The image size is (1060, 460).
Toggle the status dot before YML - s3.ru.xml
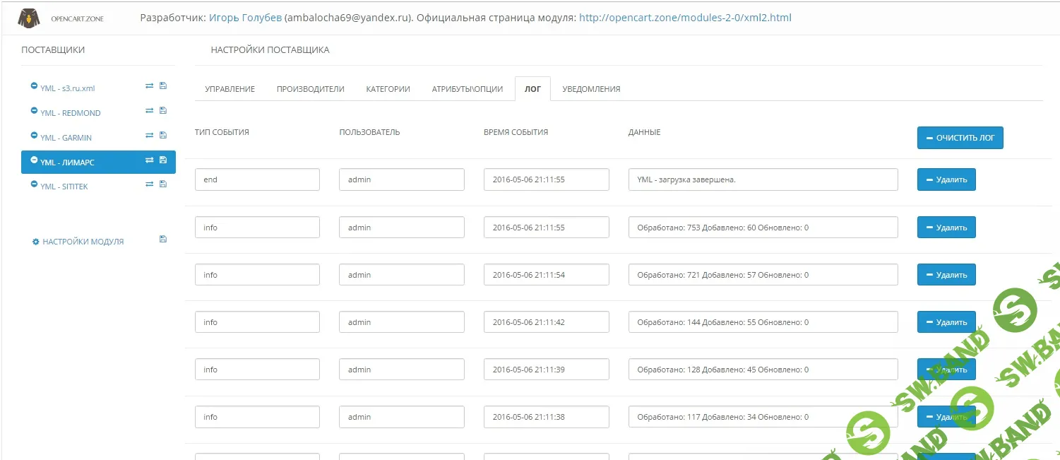click(x=33, y=85)
